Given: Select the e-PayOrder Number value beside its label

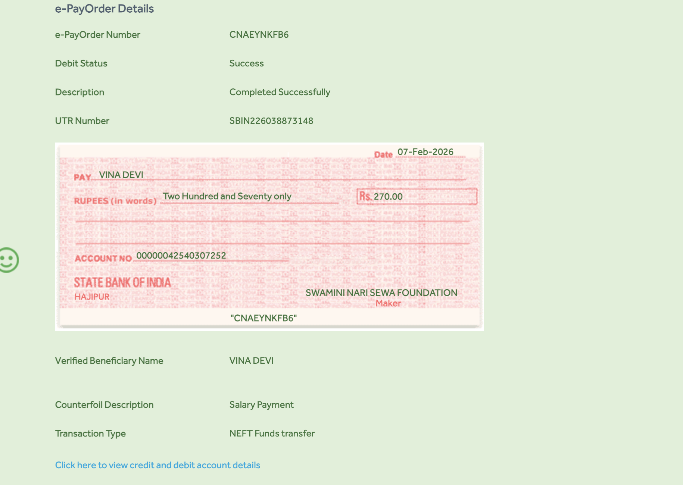Looking at the screenshot, I should pos(259,35).
